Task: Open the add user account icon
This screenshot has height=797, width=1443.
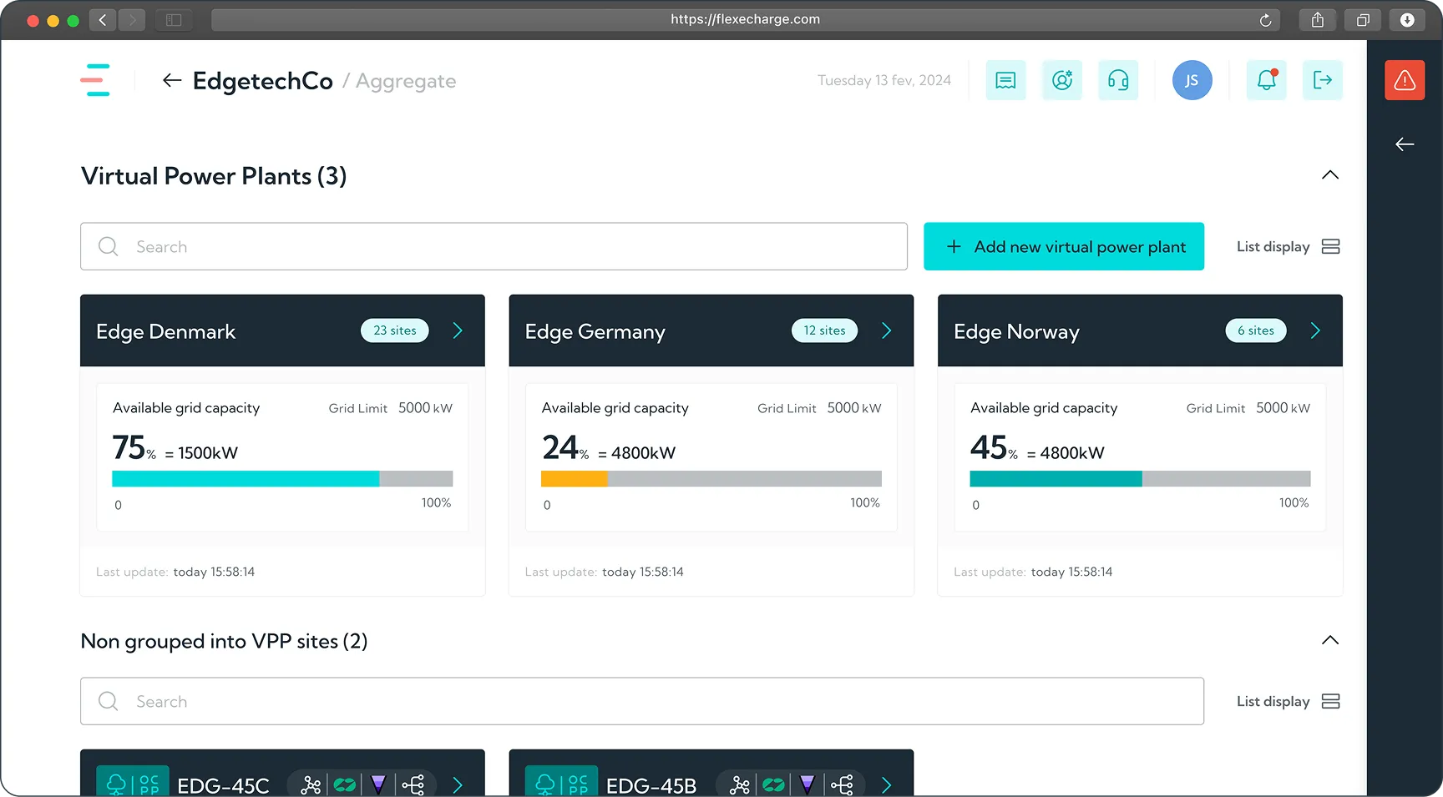Action: coord(1062,80)
